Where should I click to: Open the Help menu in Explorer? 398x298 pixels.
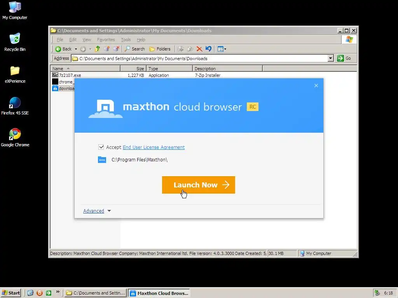coord(141,40)
